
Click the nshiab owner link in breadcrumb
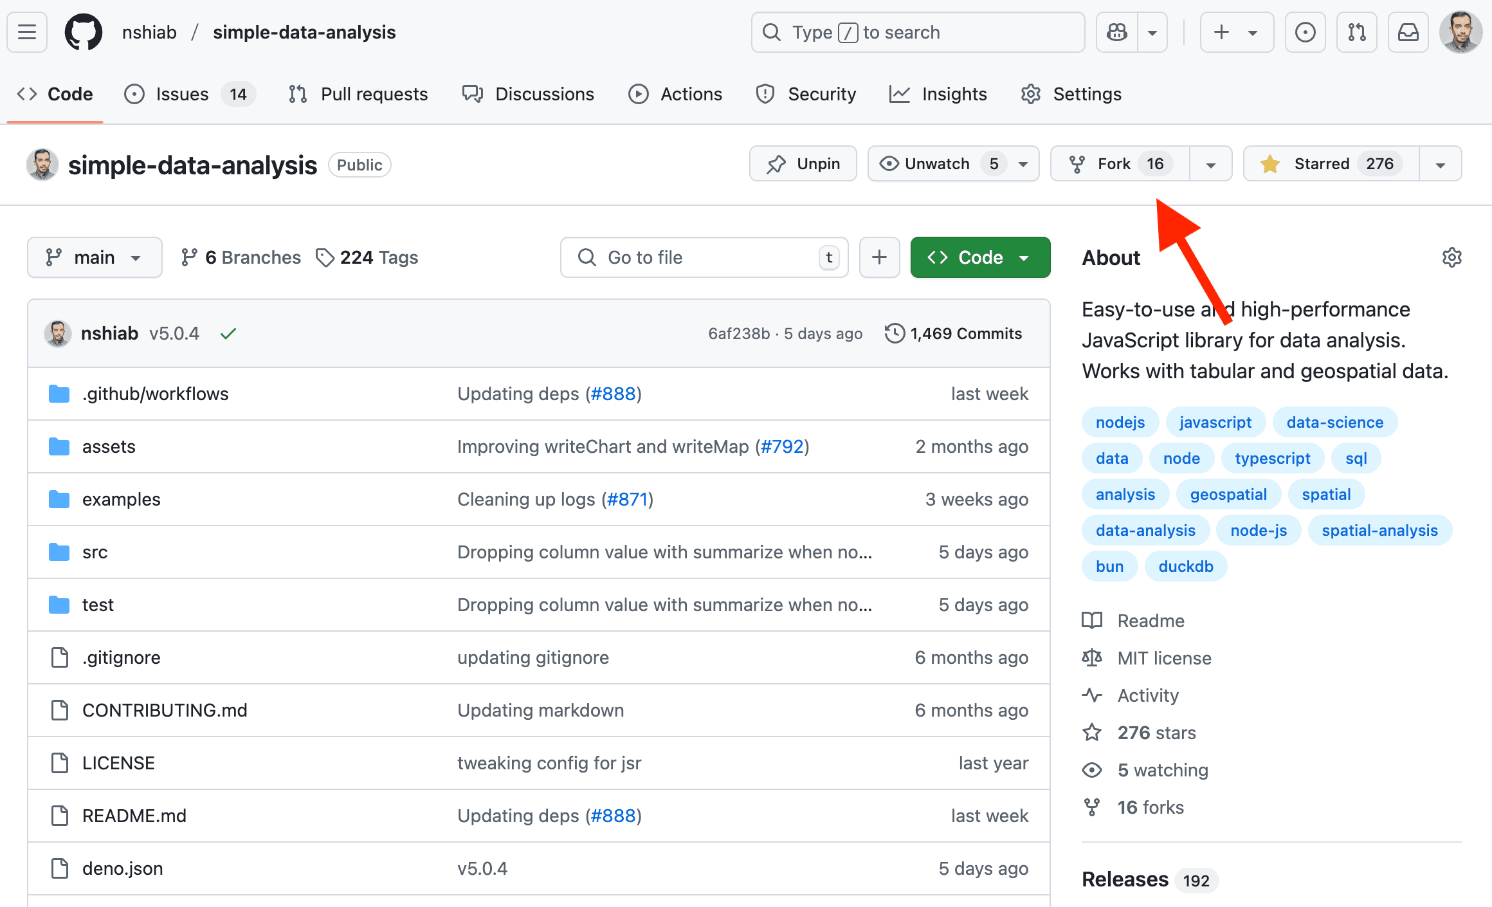tap(149, 32)
